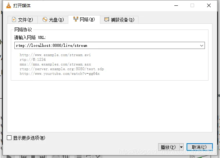Click the network URL input field
The width and height of the screenshot is (220, 158).
point(110,45)
